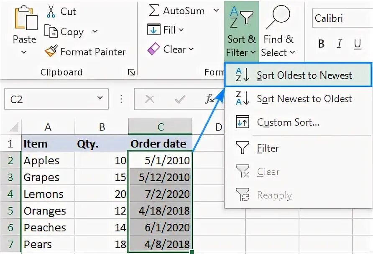Toggle Underline formatting

(357, 44)
